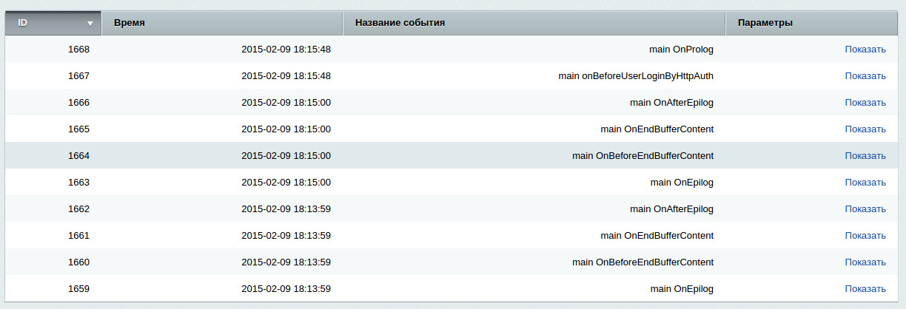This screenshot has height=309, width=906.
Task: Click Показать for event 1663
Action: pyautogui.click(x=865, y=183)
